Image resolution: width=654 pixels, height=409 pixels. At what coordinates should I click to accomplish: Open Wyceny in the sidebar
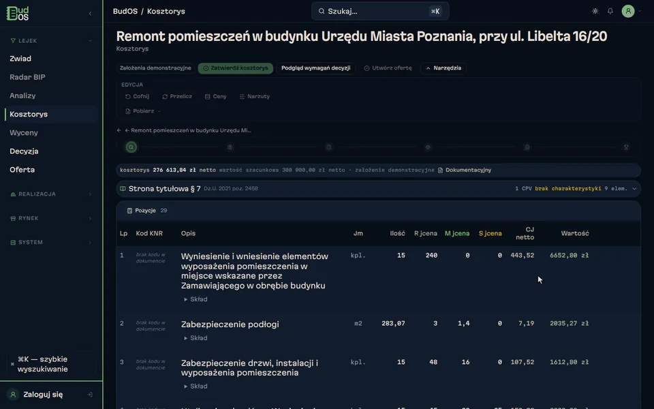[24, 133]
